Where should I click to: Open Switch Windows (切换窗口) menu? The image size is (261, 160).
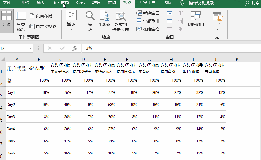(196, 20)
